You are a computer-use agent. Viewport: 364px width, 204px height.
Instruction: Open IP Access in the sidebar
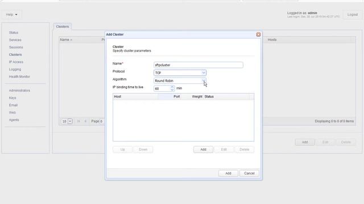pos(16,62)
